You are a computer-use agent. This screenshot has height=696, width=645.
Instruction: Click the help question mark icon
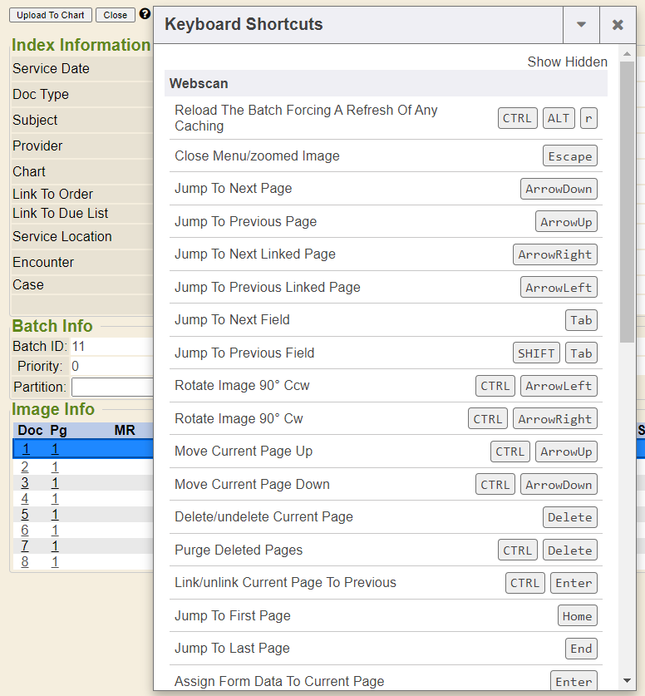[x=145, y=14]
